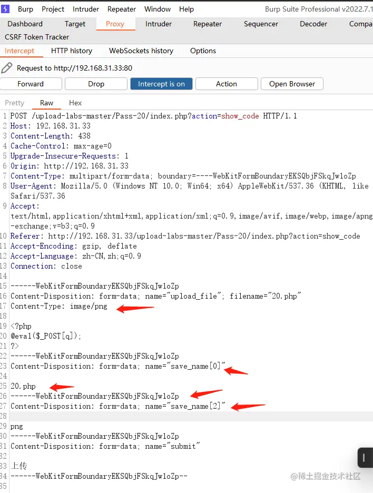Image resolution: width=373 pixels, height=493 pixels.
Task: Click the Host header line
Action: point(51,126)
